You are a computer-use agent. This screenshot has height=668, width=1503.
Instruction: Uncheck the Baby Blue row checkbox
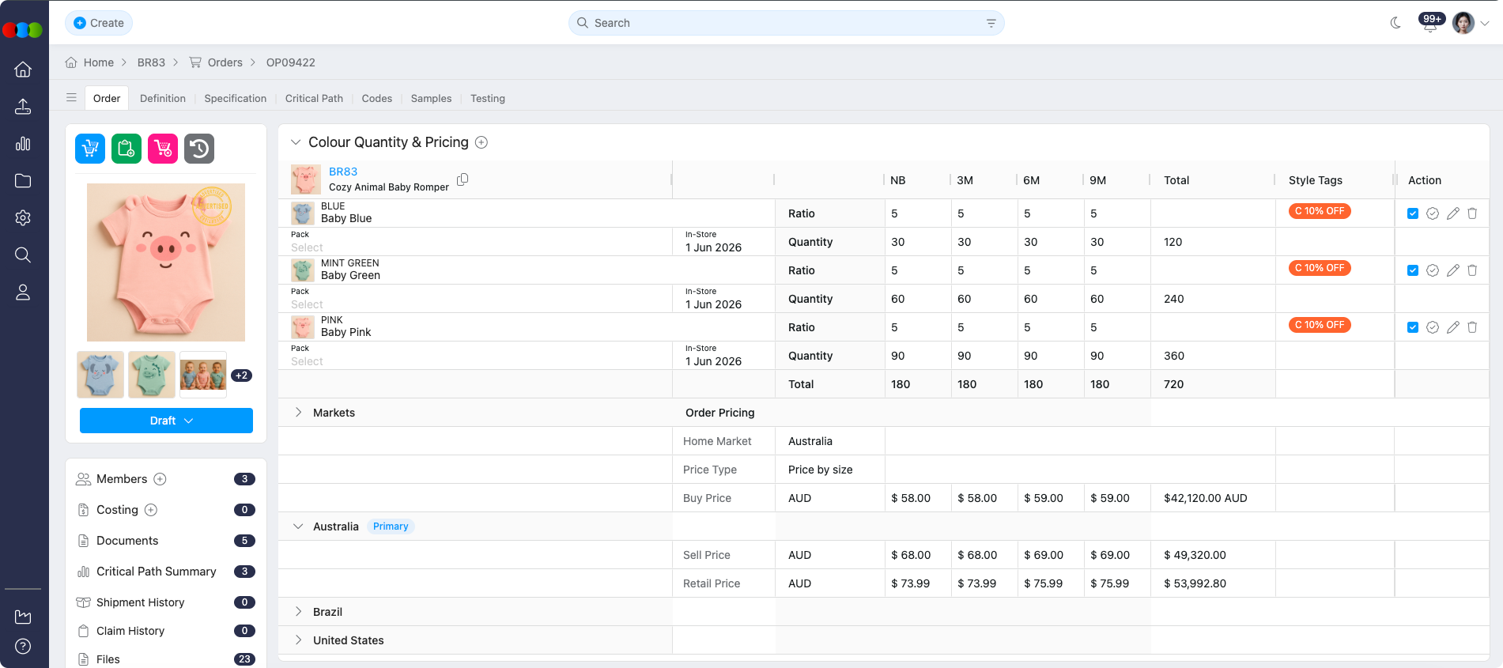click(1413, 213)
